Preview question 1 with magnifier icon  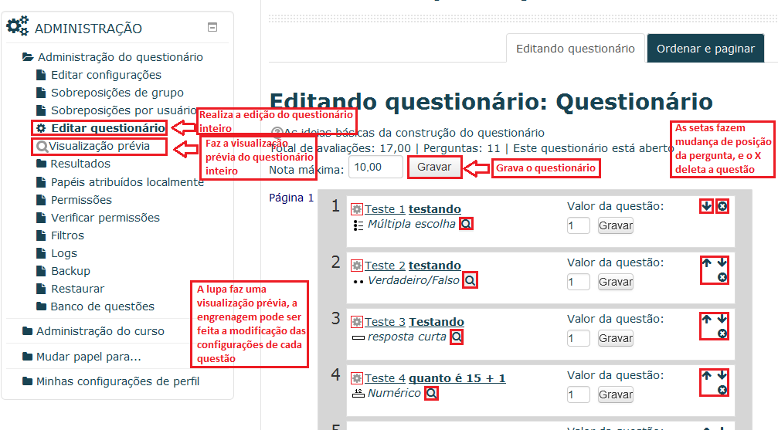pos(465,224)
